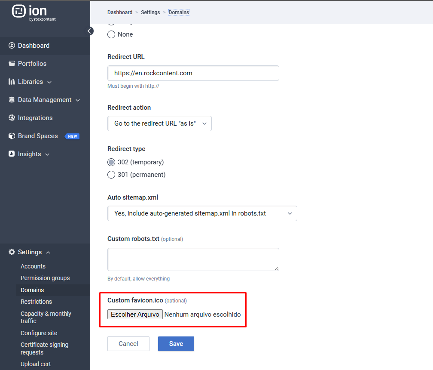Open Capacity & monthly traffic
433x370 pixels.
[46, 317]
